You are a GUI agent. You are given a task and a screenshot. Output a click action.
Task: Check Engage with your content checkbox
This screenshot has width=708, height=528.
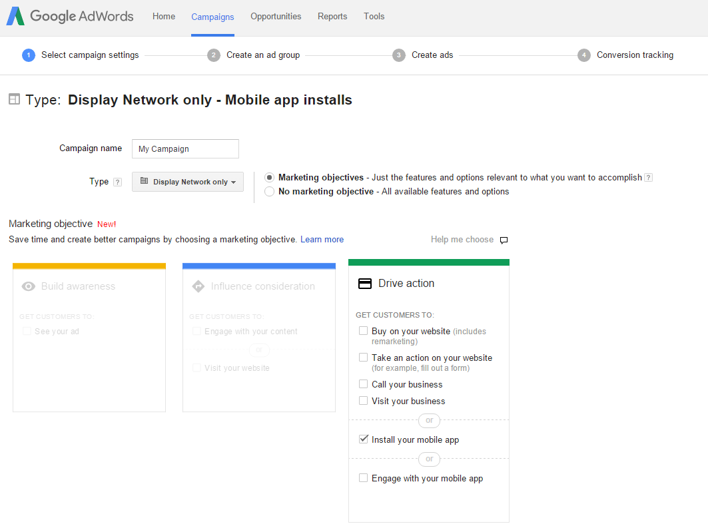tap(196, 331)
